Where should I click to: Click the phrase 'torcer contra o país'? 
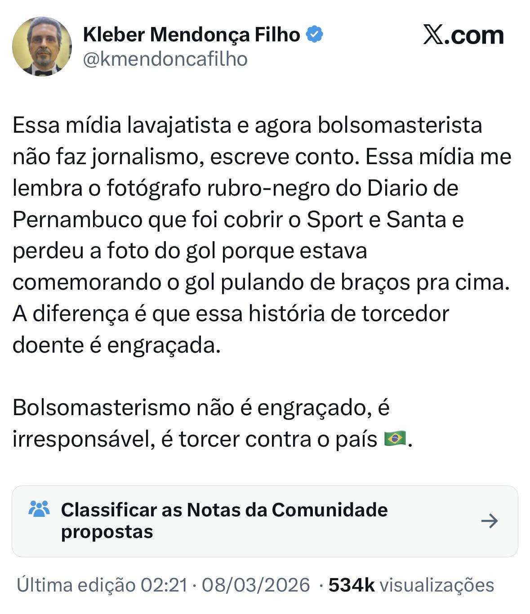click(278, 439)
